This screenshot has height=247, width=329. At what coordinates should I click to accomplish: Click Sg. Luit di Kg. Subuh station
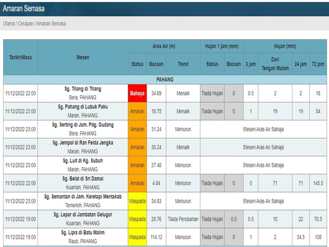tap(83, 161)
